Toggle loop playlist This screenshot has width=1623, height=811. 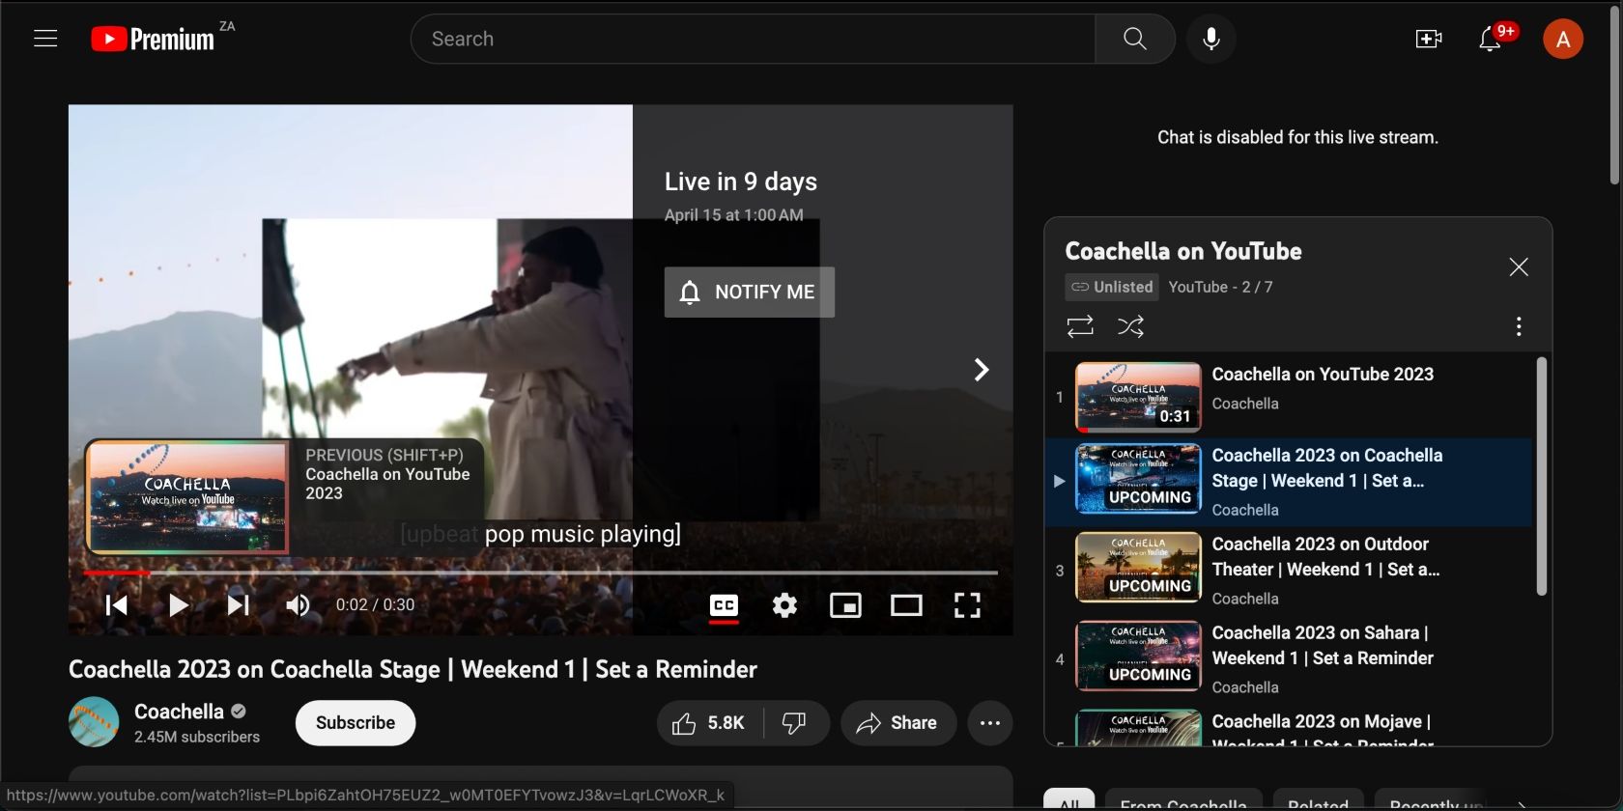click(1080, 326)
